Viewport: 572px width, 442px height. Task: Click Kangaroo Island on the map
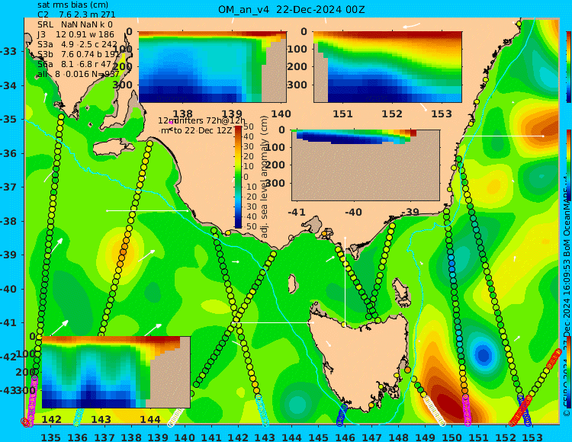pyautogui.click(x=113, y=149)
